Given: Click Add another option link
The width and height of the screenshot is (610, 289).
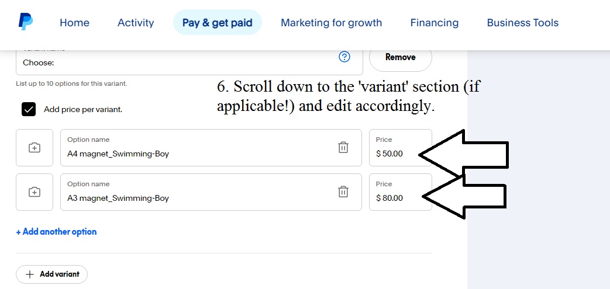Looking at the screenshot, I should (56, 232).
